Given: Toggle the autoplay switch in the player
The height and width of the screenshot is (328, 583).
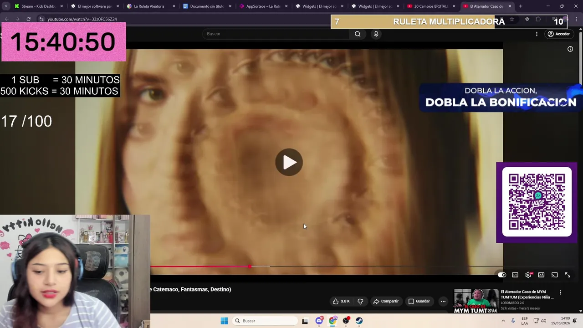Looking at the screenshot, I should point(502,275).
